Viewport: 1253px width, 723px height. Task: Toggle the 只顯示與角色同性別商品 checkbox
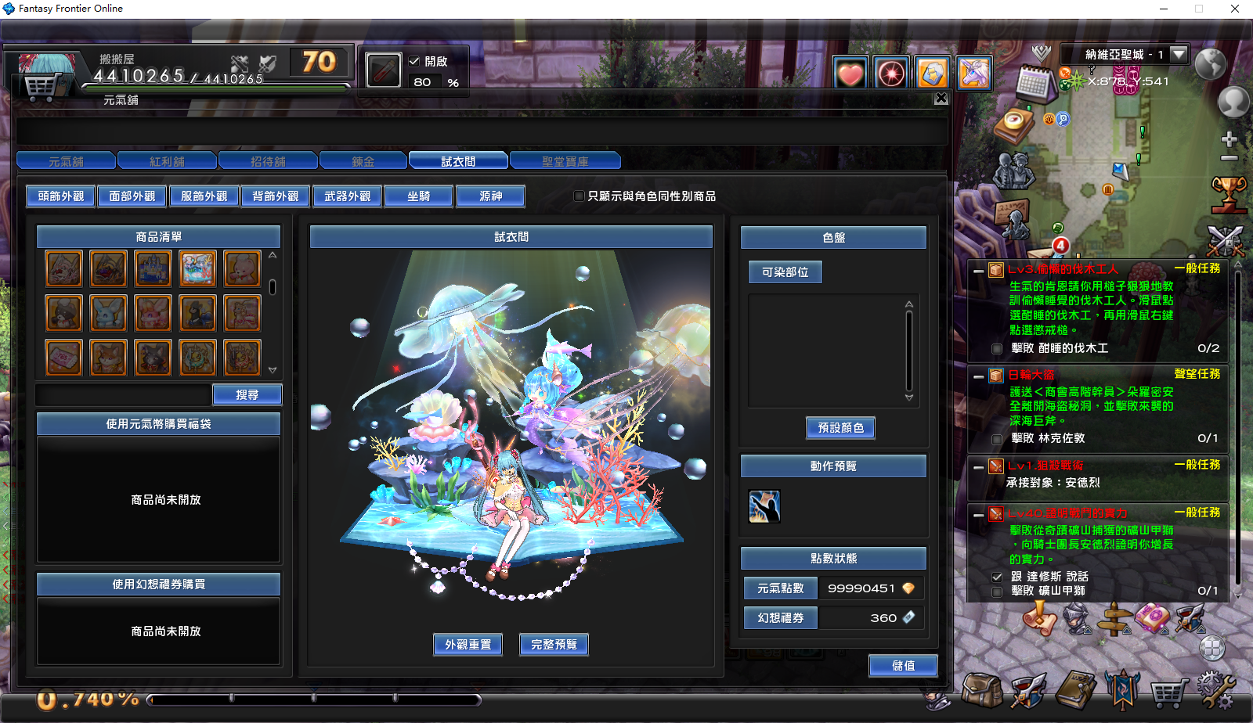[x=580, y=196]
